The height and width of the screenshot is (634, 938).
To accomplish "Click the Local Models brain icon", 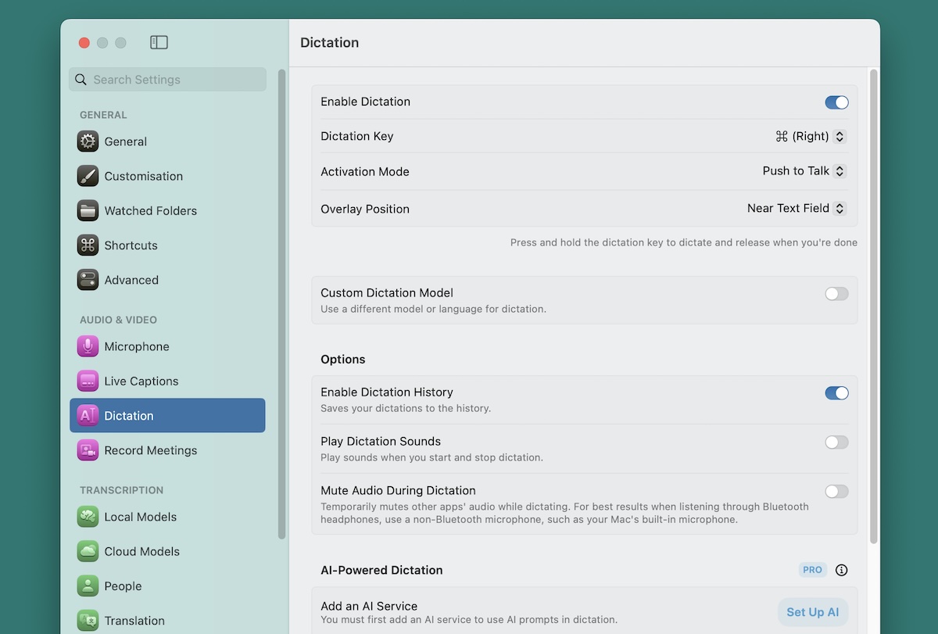I will point(88,517).
